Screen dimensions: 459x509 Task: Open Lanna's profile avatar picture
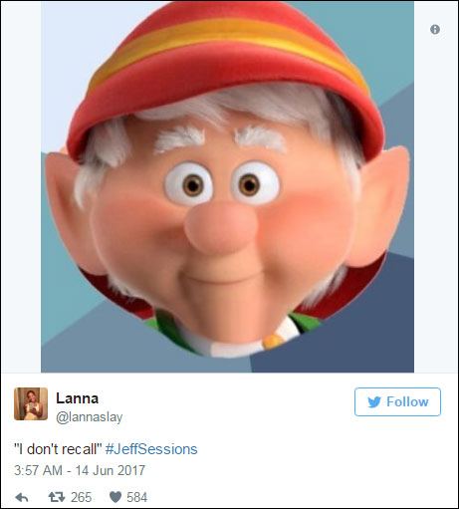click(x=31, y=403)
